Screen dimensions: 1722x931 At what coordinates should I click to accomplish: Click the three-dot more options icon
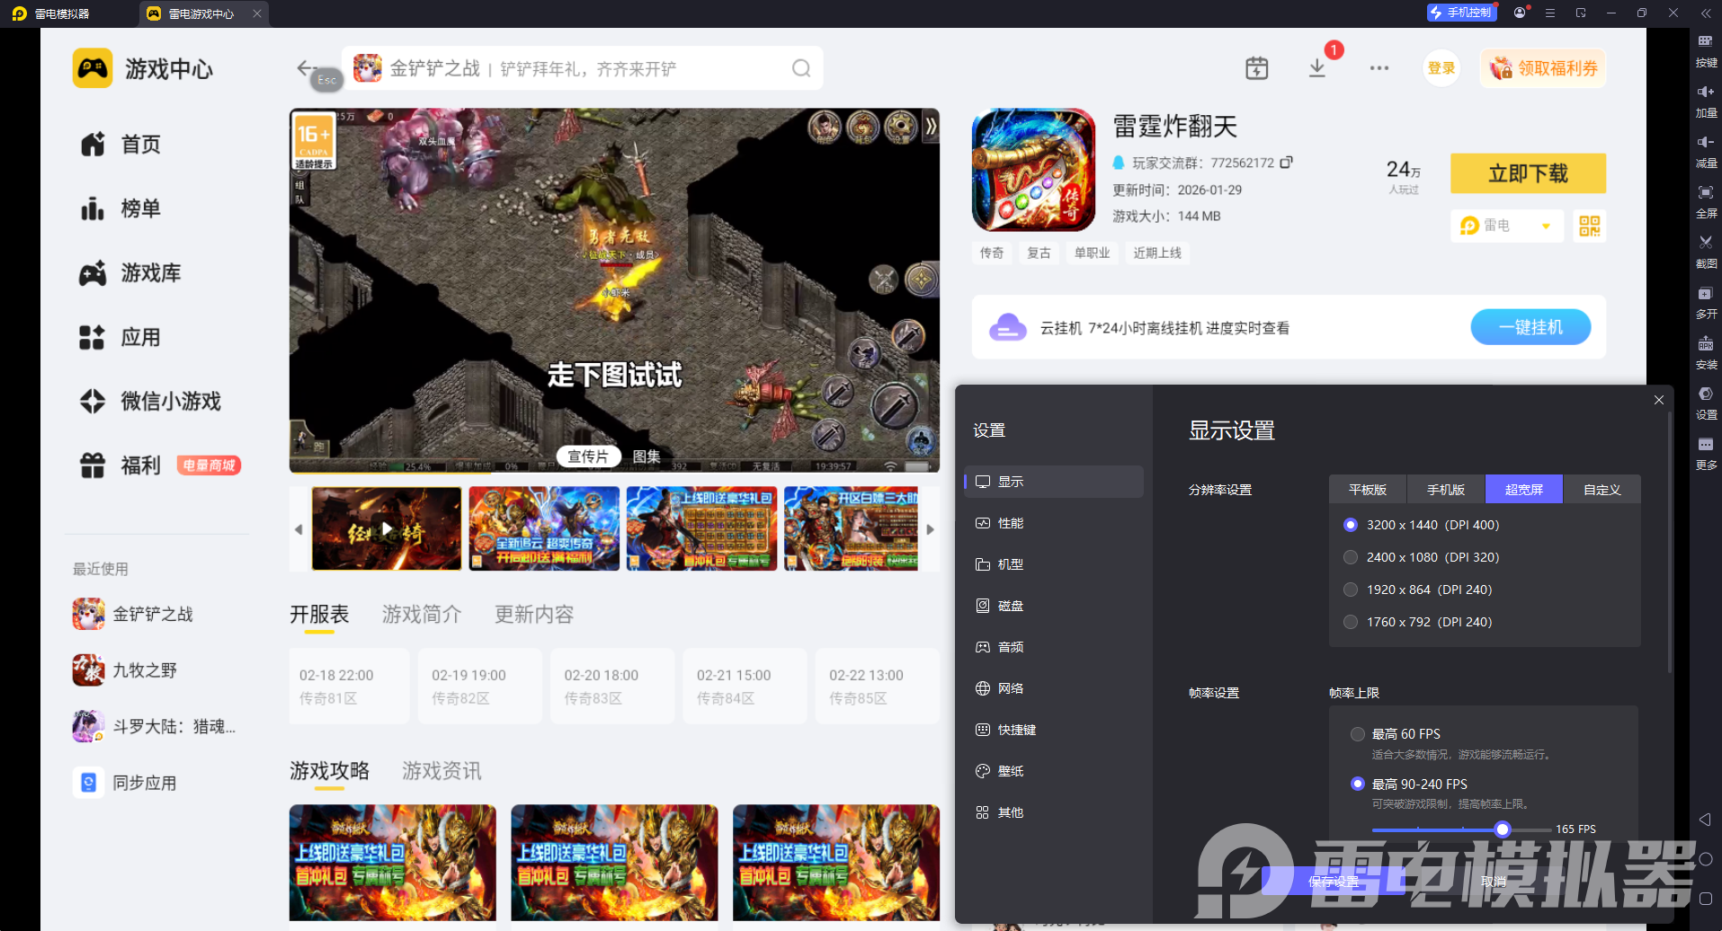point(1379,68)
